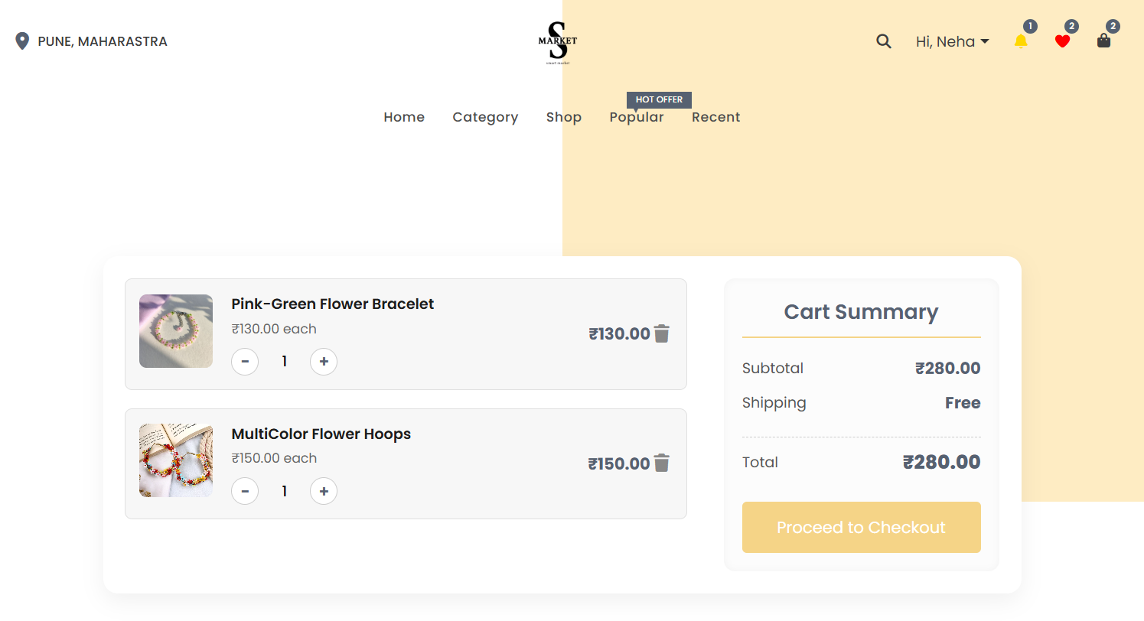Go to the Home menu item
Viewport: 1144px width, 621px height.
click(404, 117)
